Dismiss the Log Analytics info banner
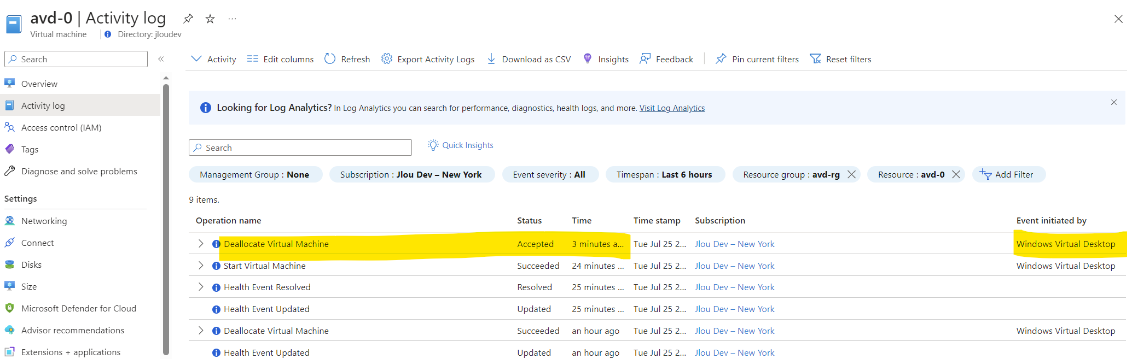The image size is (1132, 359). pos(1114,102)
